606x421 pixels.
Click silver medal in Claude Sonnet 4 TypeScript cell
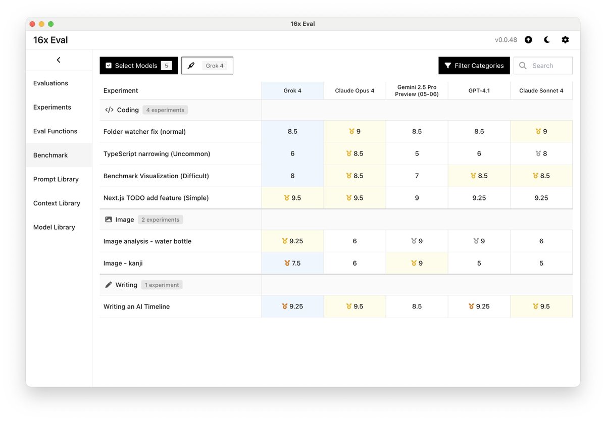click(538, 153)
